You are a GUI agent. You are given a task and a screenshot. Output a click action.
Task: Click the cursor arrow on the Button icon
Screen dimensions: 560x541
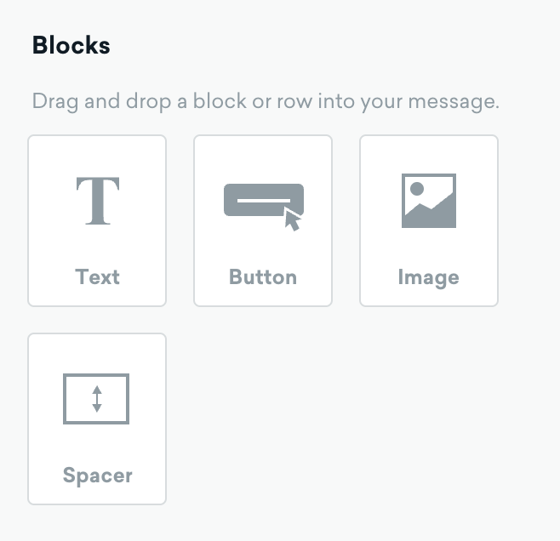[x=293, y=219]
